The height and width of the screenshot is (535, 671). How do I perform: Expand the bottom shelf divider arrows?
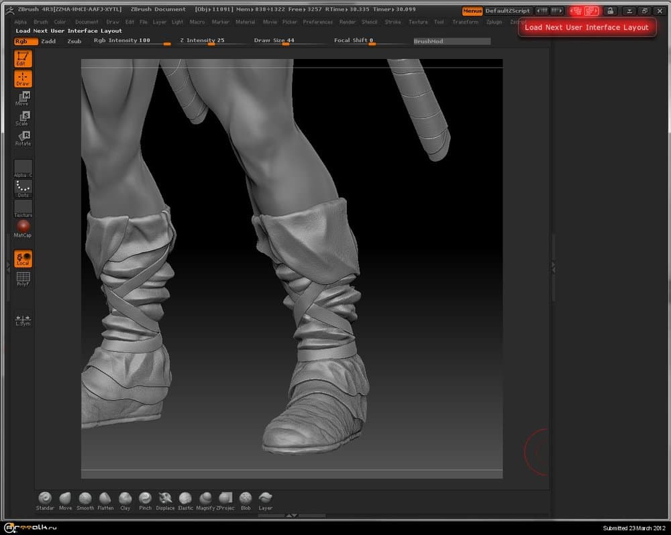pos(291,516)
